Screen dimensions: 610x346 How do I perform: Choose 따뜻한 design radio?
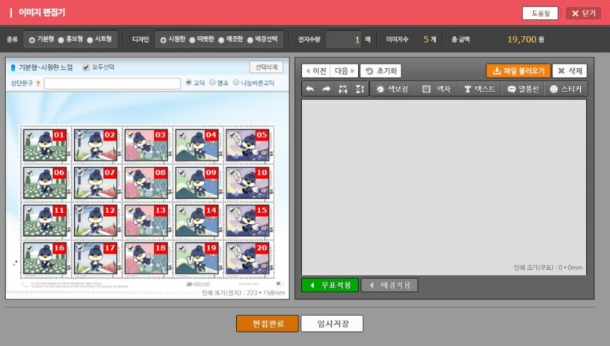tap(192, 40)
